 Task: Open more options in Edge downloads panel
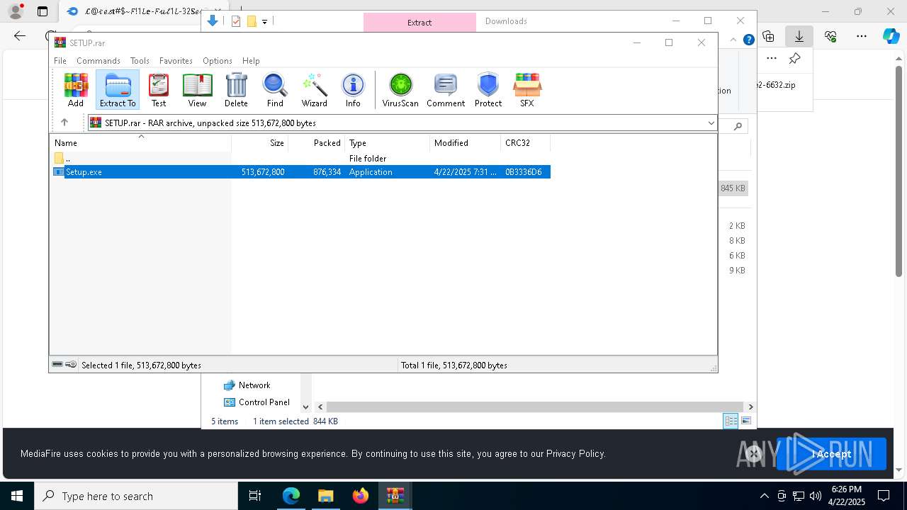click(x=772, y=59)
